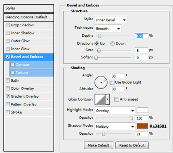Image resolution: width=173 pixels, height=153 pixels.
Task: Enable the Drop Shadow checkbox
Action: coord(8,25)
